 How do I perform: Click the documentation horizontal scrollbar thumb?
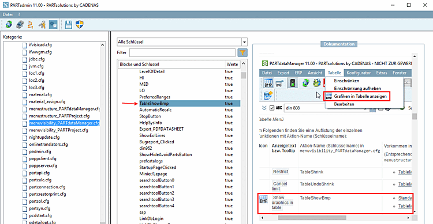pos(312,218)
